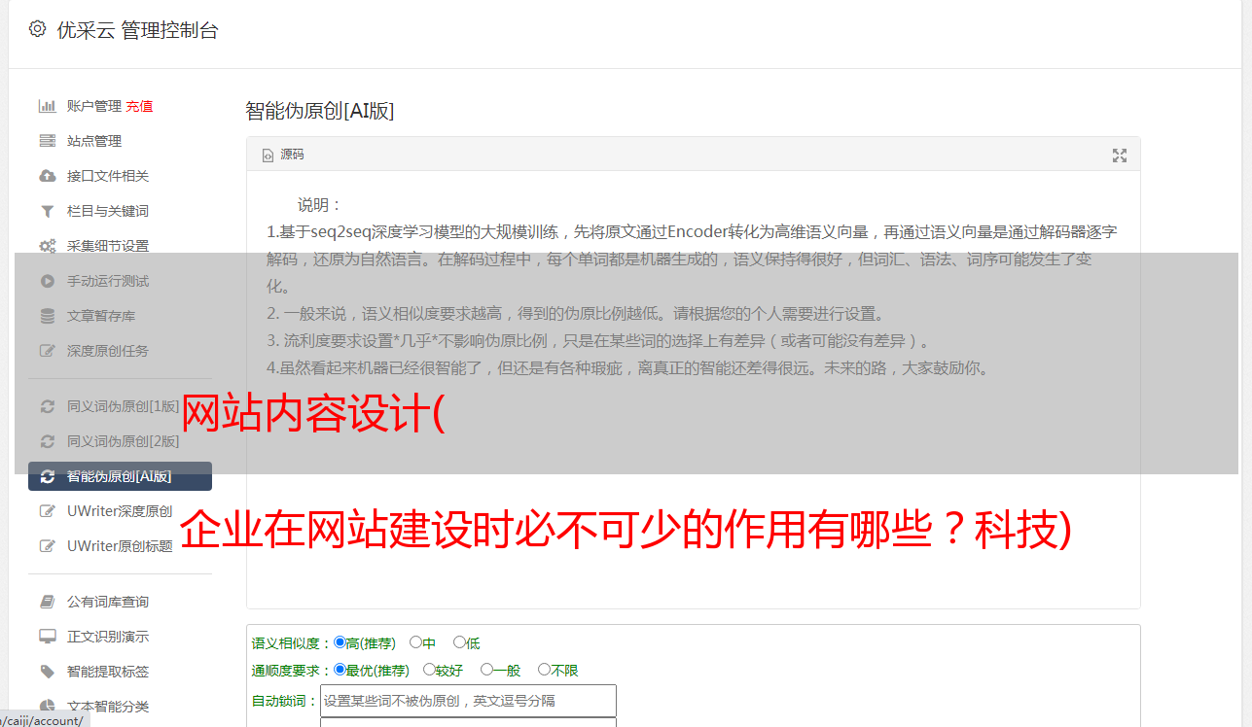1252x727 pixels.
Task: Click the 智能提取标签 tag icon
Action: click(x=47, y=672)
